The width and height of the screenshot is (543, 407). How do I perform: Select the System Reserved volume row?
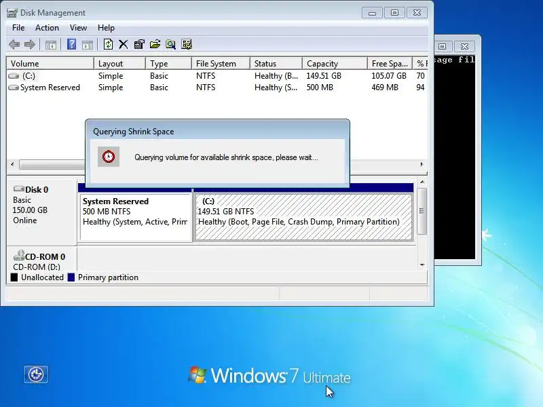pos(217,88)
